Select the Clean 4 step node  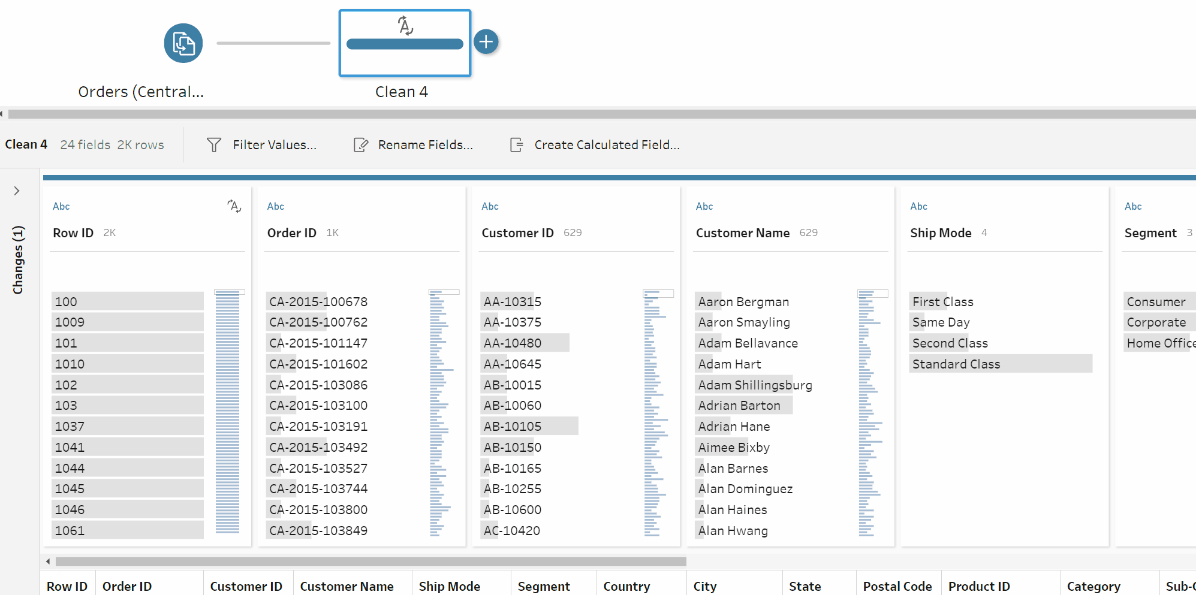[405, 43]
